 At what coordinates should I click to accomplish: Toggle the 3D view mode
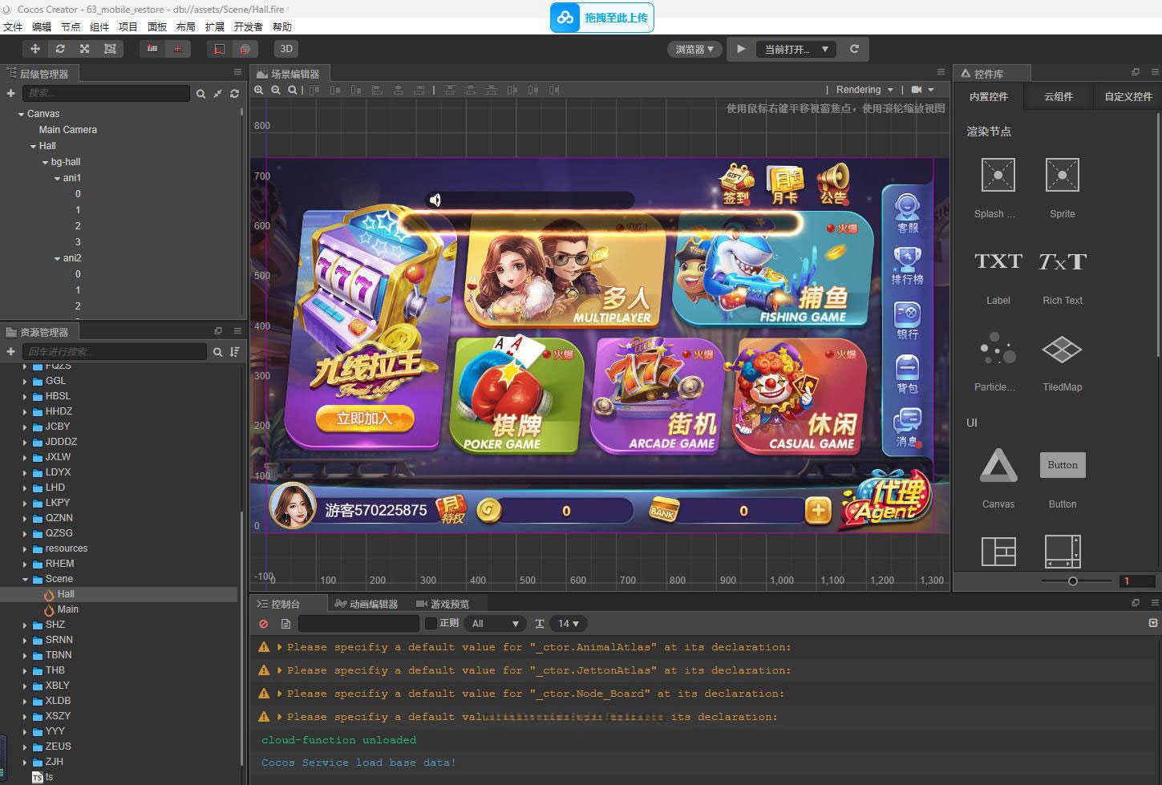[286, 49]
